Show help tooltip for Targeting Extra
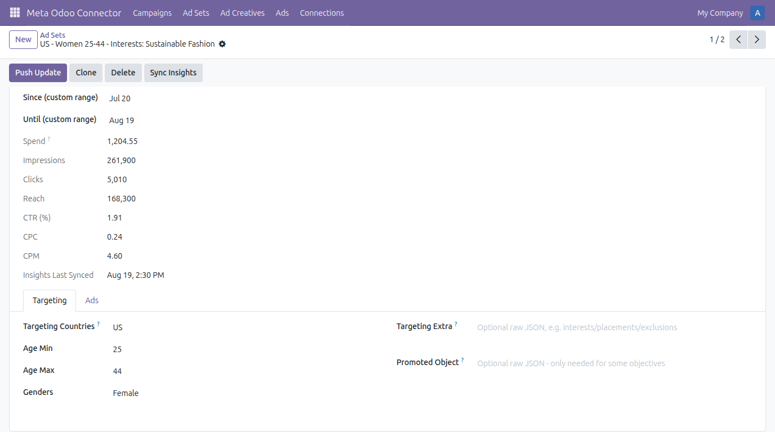 pyautogui.click(x=456, y=324)
